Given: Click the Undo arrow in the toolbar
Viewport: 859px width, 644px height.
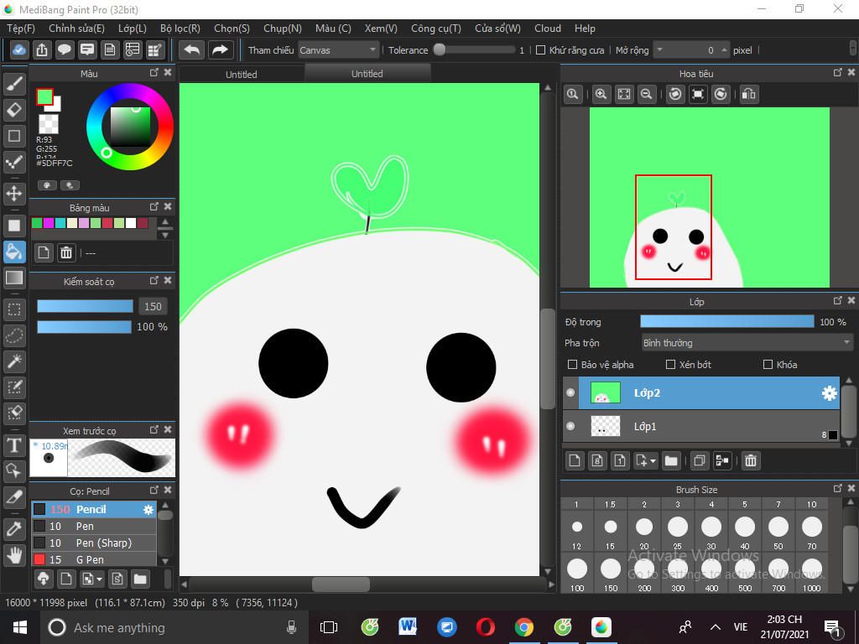Looking at the screenshot, I should tap(192, 49).
